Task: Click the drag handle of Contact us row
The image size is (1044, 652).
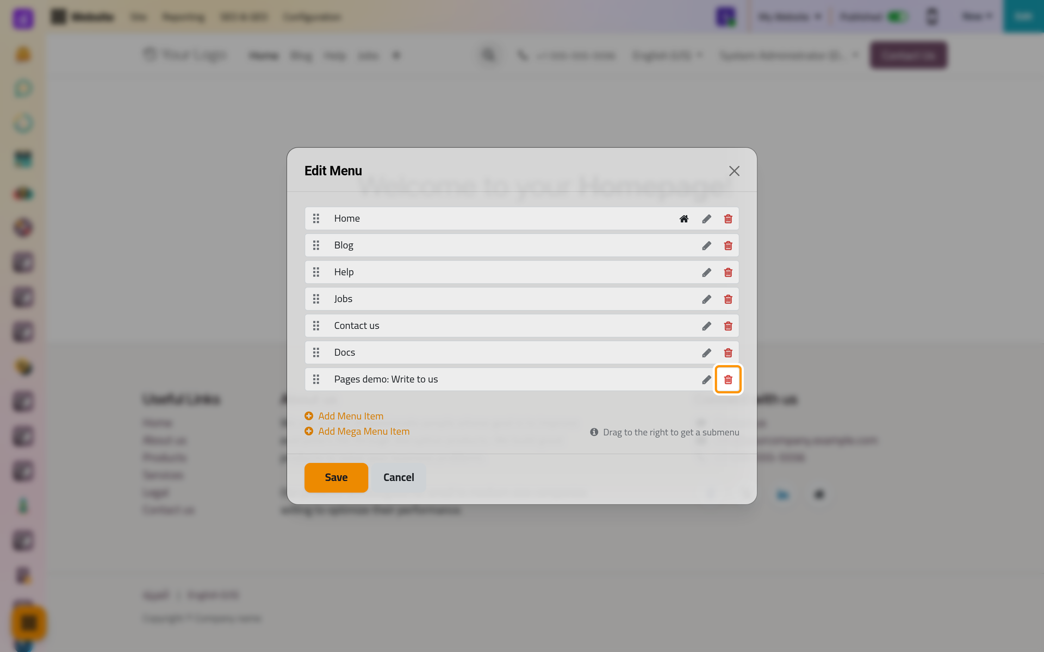Action: 316,325
